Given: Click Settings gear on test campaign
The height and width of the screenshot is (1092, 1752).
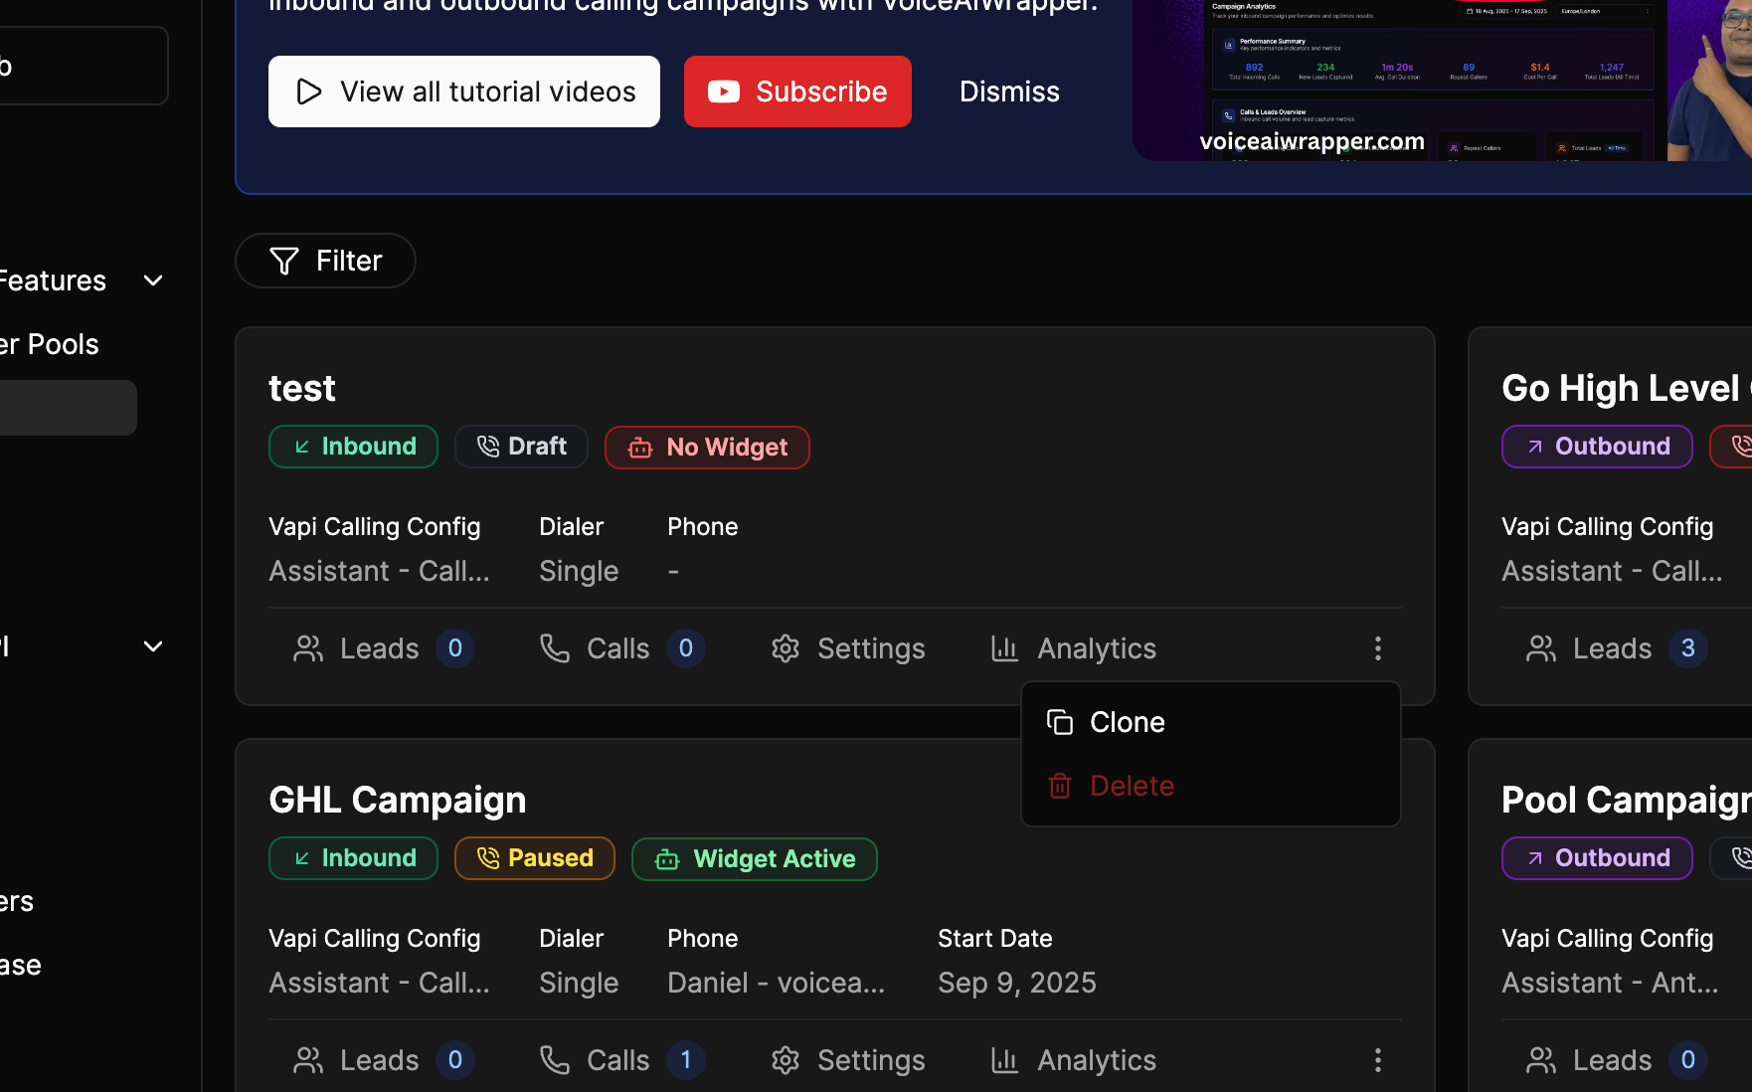Looking at the screenshot, I should (848, 648).
